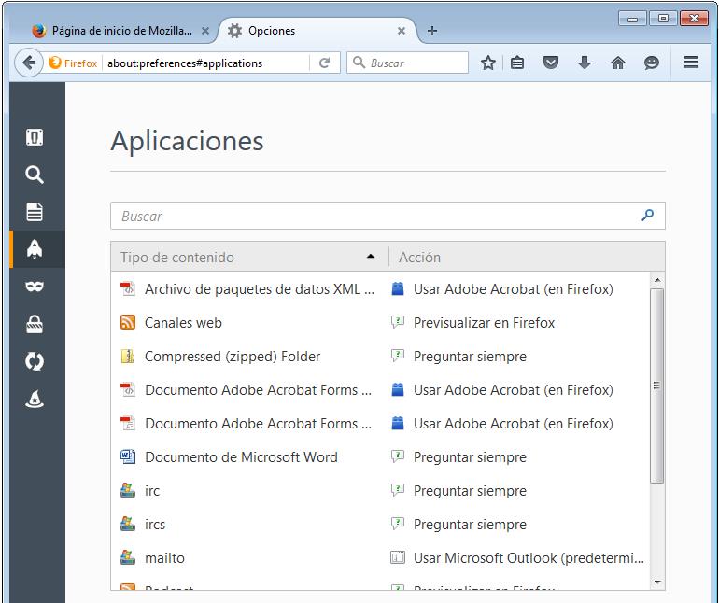The height and width of the screenshot is (603, 719).
Task: Click the Downloads arrow in toolbar
Action: (x=585, y=63)
